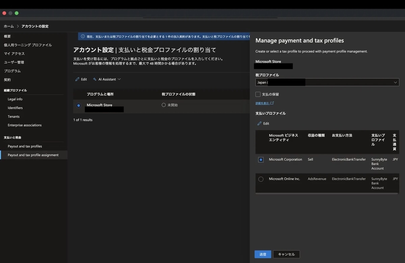Toggle 支払の保留 checkbox
Screen dimensions: 405x263
pyautogui.click(x=258, y=94)
